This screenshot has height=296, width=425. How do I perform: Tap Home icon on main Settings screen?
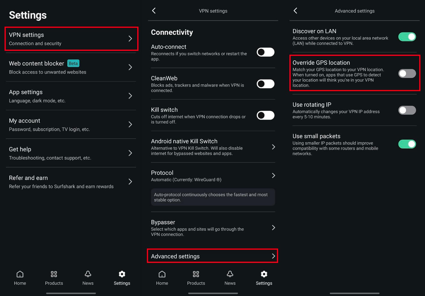click(20, 274)
